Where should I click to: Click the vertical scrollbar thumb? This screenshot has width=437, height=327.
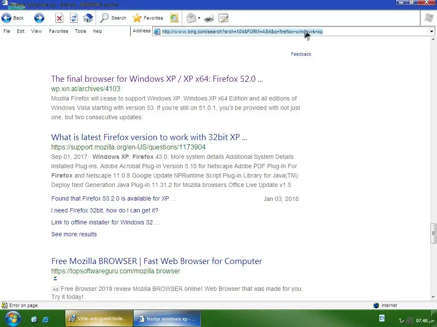pyautogui.click(x=434, y=233)
